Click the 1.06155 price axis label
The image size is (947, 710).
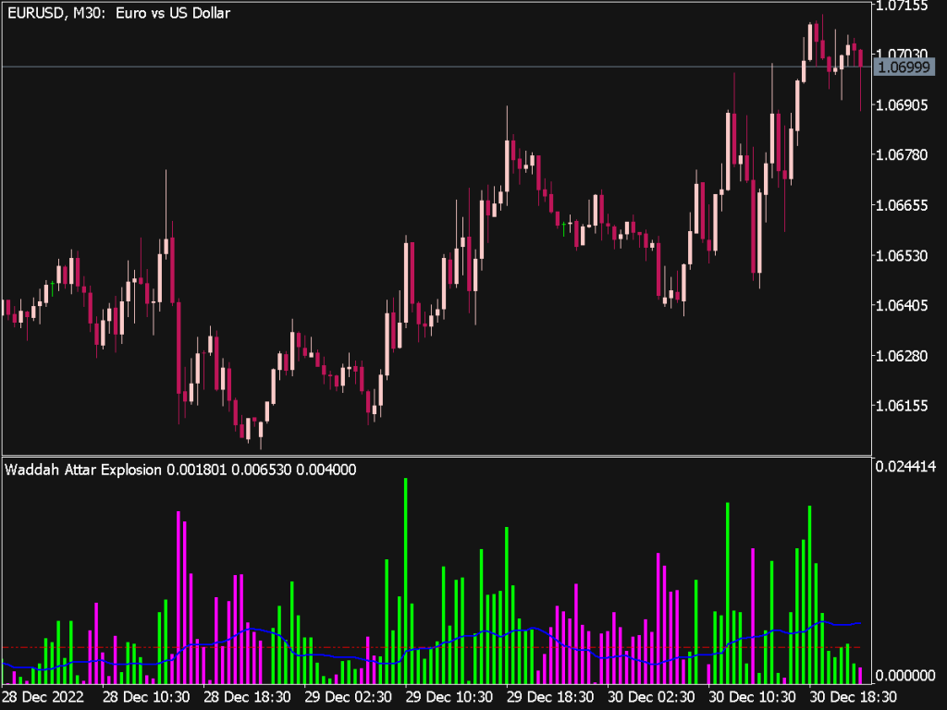tap(902, 406)
